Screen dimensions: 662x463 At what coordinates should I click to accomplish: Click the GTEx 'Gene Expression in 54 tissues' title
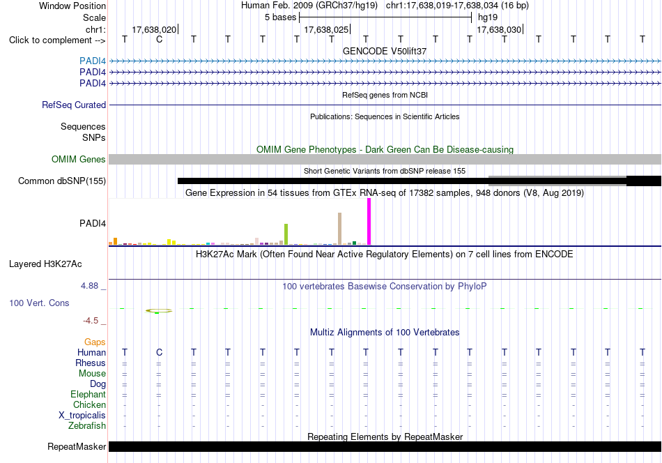[385, 193]
